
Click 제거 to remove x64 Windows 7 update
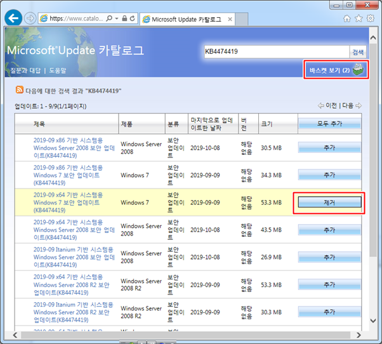click(329, 202)
